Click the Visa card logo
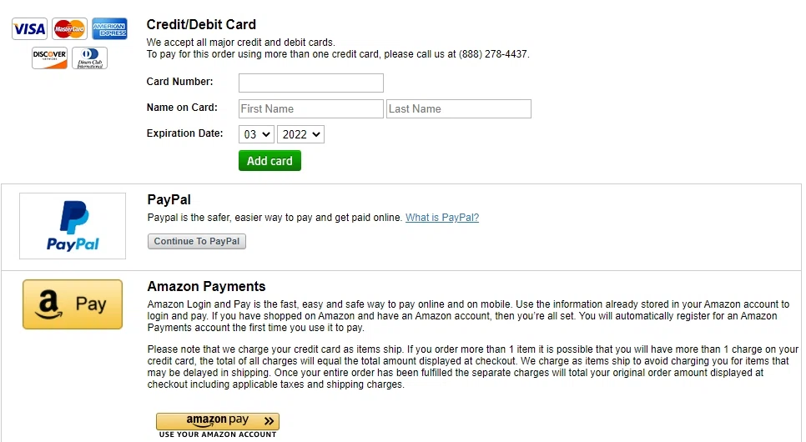The width and height of the screenshot is (806, 442). coord(29,29)
